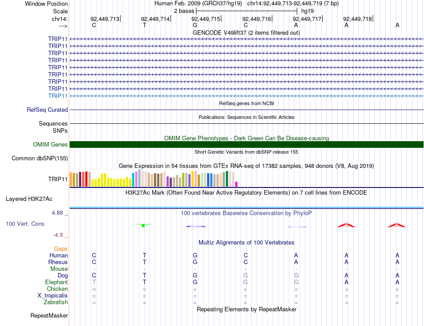Select the Elephant species label
424x326 pixels.
click(x=57, y=282)
